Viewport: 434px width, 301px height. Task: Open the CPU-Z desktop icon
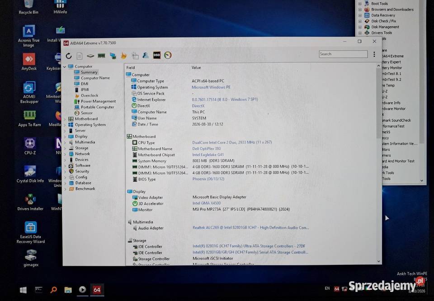(x=30, y=146)
